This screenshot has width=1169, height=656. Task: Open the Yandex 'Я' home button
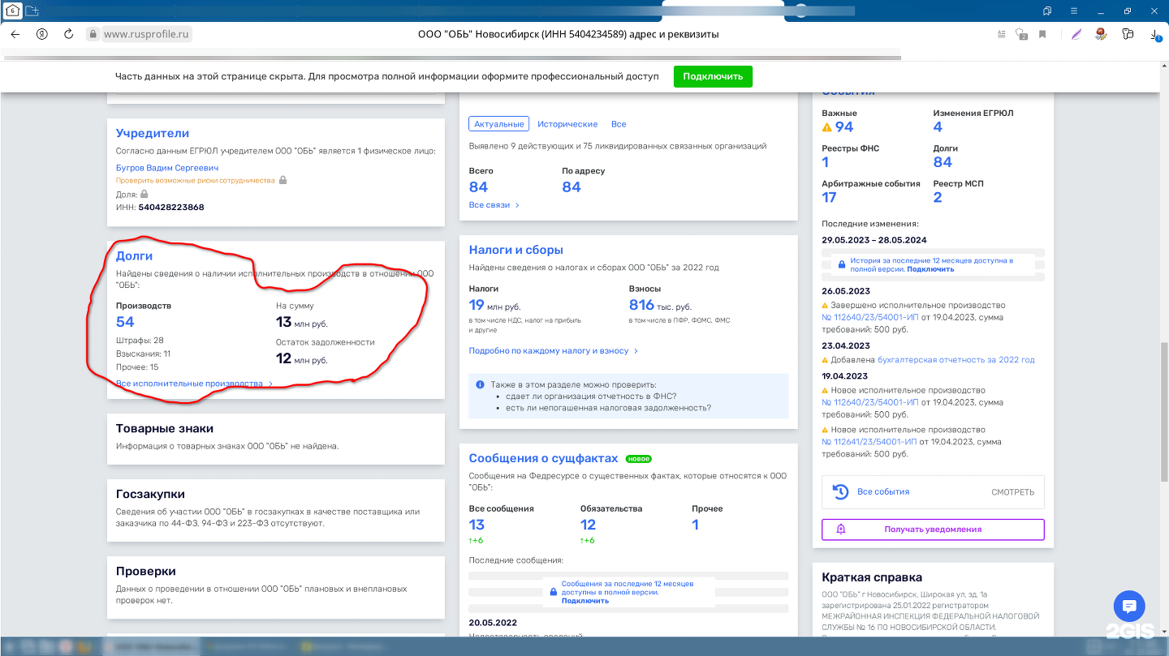click(x=41, y=34)
